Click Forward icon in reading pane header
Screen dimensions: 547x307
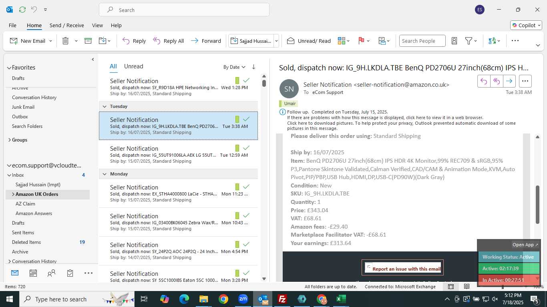[509, 81]
